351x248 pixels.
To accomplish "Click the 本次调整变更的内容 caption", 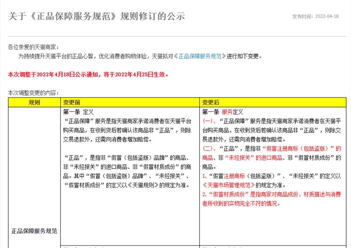I will 33,93.
